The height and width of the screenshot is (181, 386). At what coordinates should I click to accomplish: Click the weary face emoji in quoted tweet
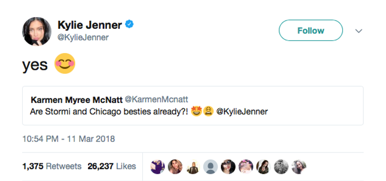tap(208, 112)
